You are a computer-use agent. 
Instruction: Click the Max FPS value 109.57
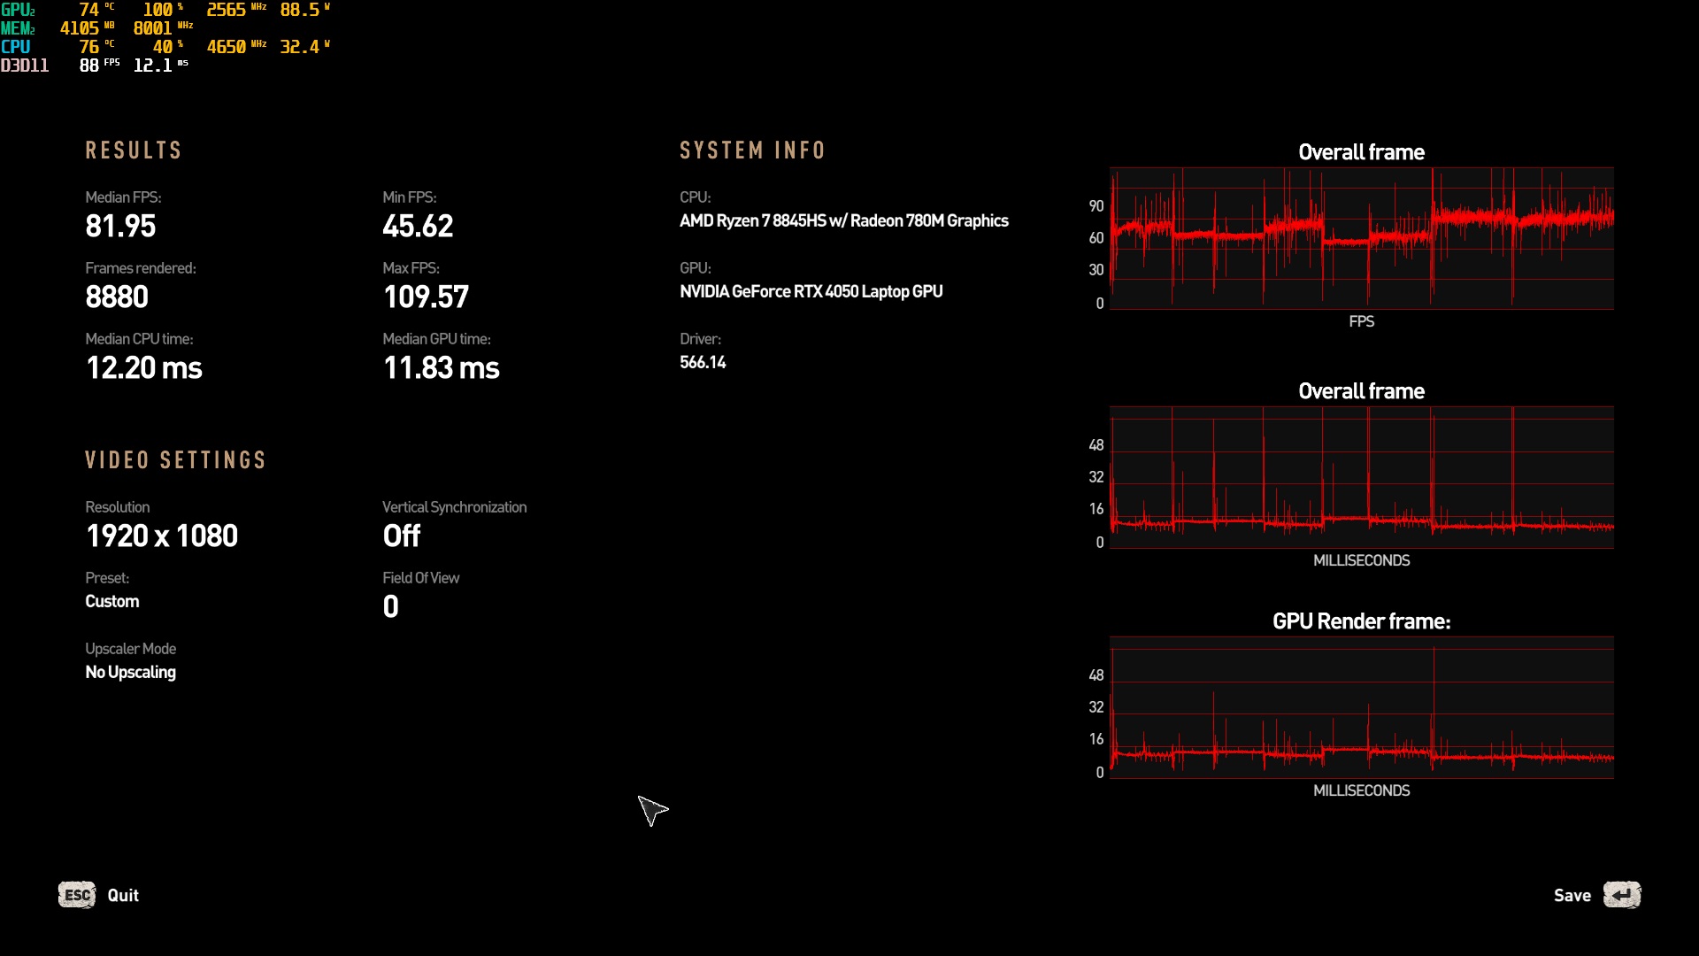[x=426, y=297]
